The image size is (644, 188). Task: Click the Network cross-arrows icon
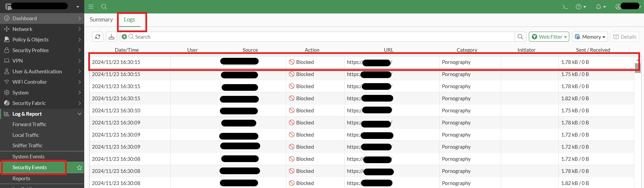[7, 29]
